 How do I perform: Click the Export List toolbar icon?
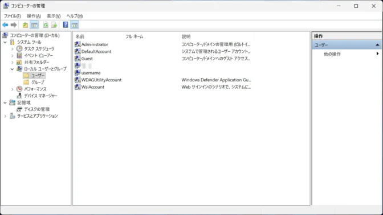point(54,25)
